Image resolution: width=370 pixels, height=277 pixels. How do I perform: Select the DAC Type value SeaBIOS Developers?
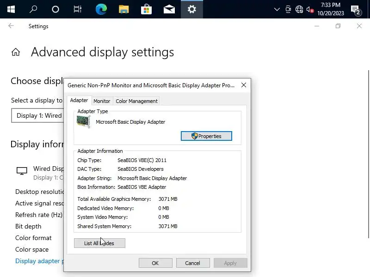click(141, 169)
